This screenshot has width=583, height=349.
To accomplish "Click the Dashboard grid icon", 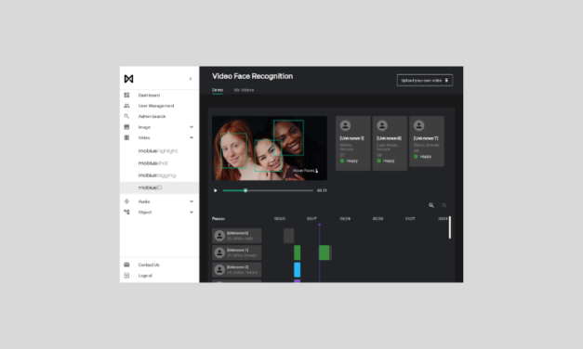I will [126, 95].
